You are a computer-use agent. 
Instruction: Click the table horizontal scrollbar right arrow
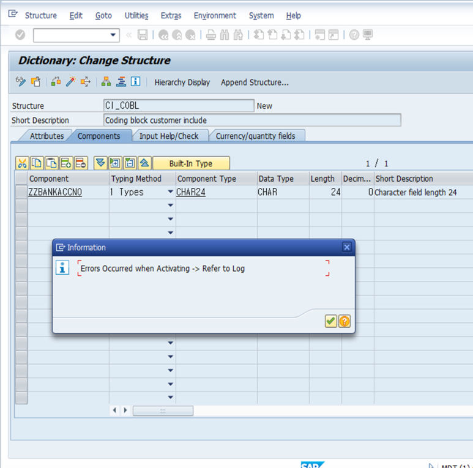[125, 410]
